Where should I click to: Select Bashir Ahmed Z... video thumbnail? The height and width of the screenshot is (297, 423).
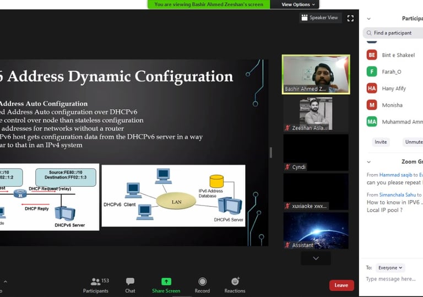click(316, 74)
